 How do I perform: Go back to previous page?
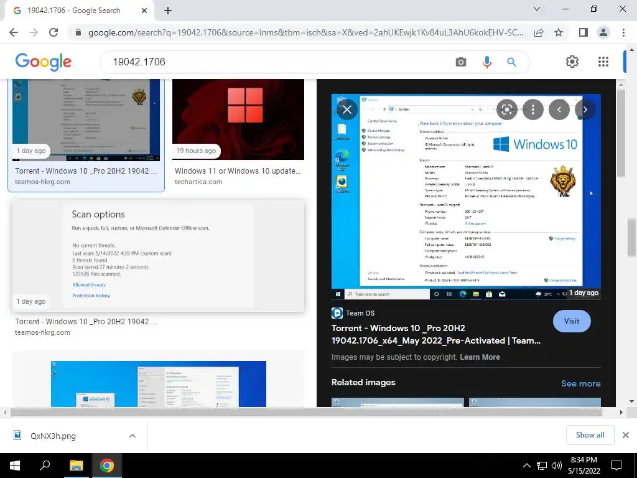[x=14, y=32]
